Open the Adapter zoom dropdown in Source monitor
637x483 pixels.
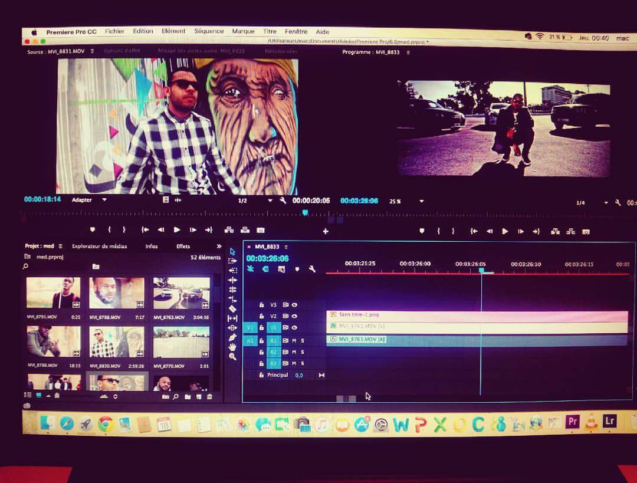coord(104,200)
